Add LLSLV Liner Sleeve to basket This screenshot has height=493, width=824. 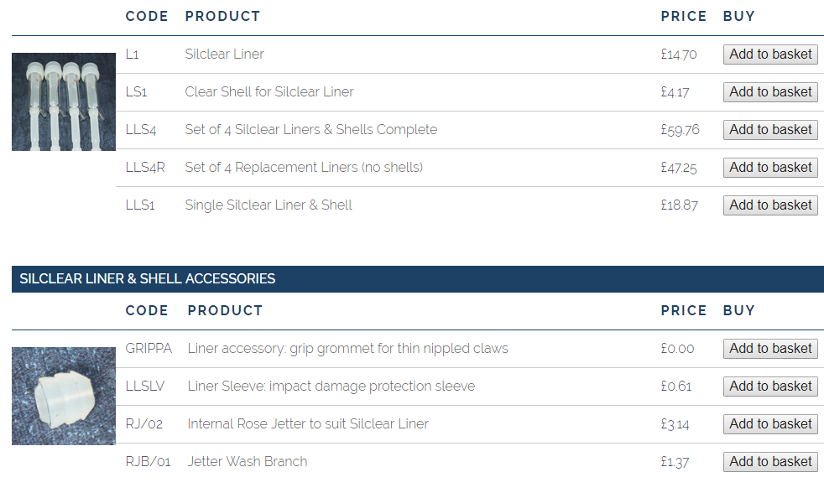(x=770, y=387)
